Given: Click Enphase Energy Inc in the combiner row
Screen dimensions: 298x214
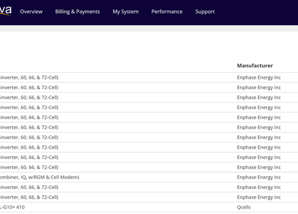Looking at the screenshot, I should pyautogui.click(x=259, y=177).
